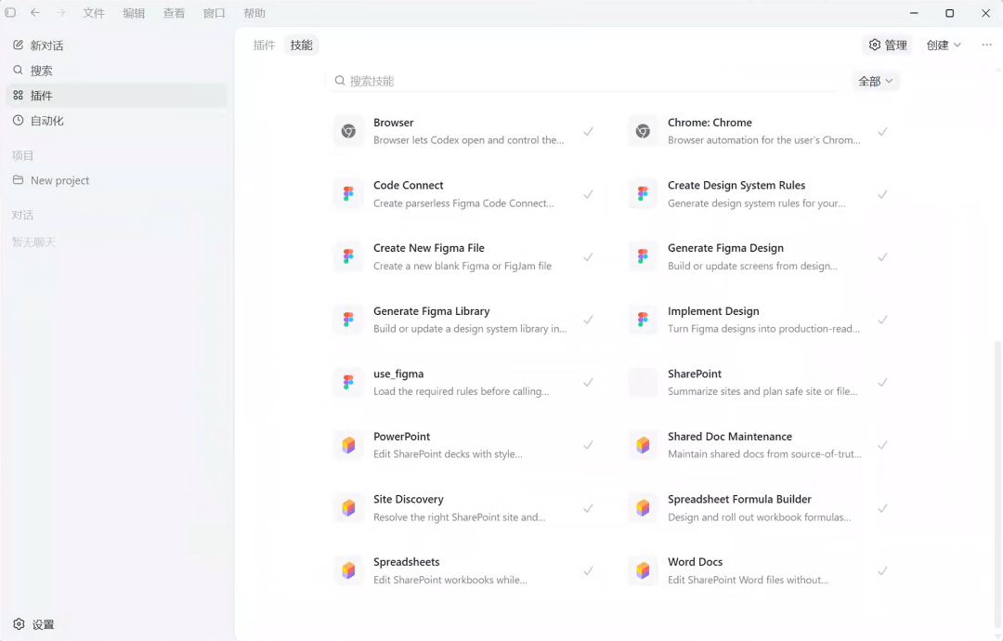Click the Word Docs cube icon
The width and height of the screenshot is (1003, 641).
coord(643,570)
